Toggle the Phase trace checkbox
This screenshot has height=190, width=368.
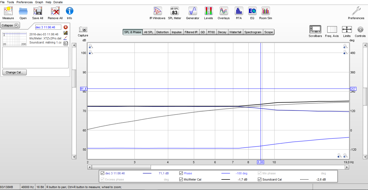tap(181, 173)
